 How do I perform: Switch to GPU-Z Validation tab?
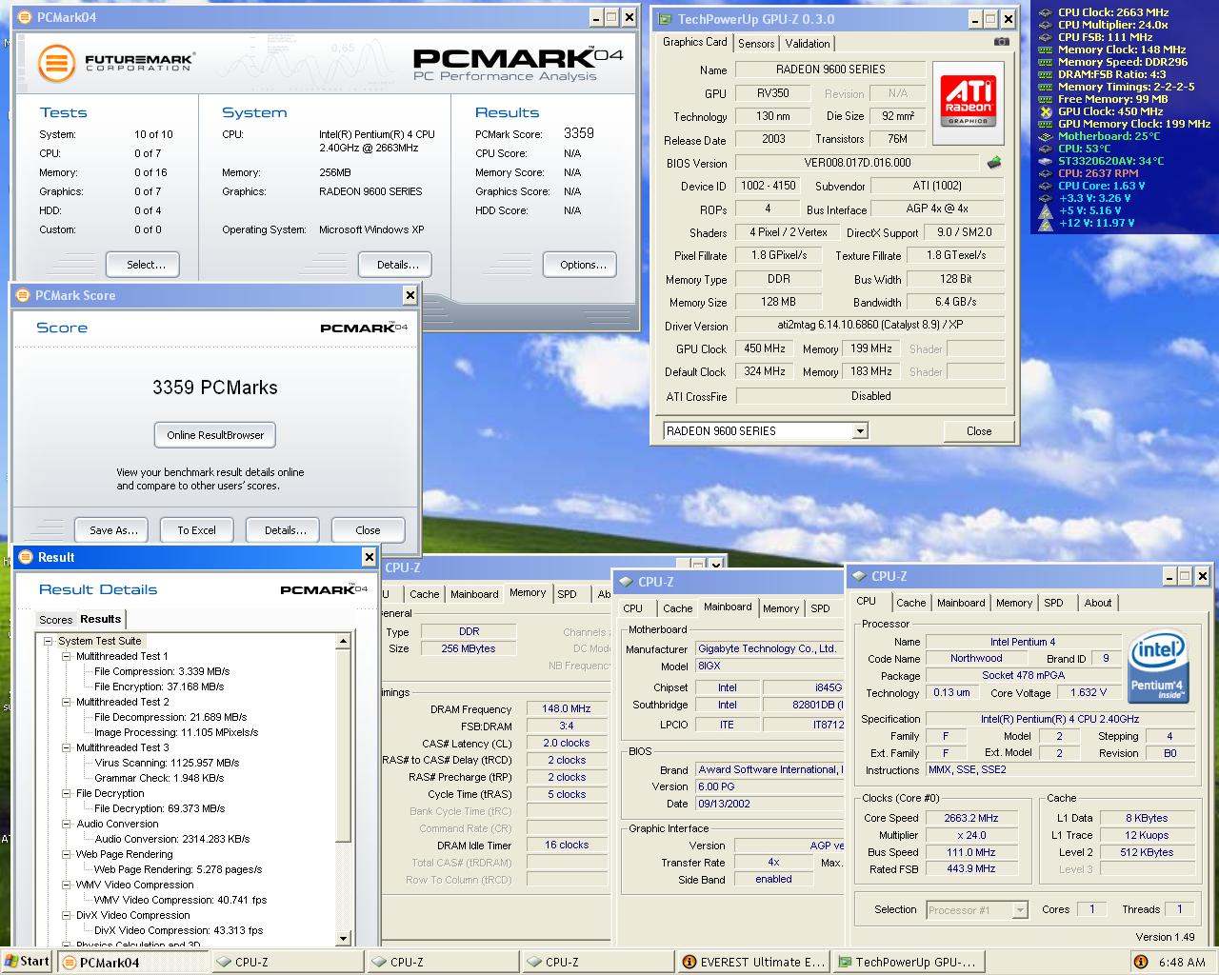point(808,43)
